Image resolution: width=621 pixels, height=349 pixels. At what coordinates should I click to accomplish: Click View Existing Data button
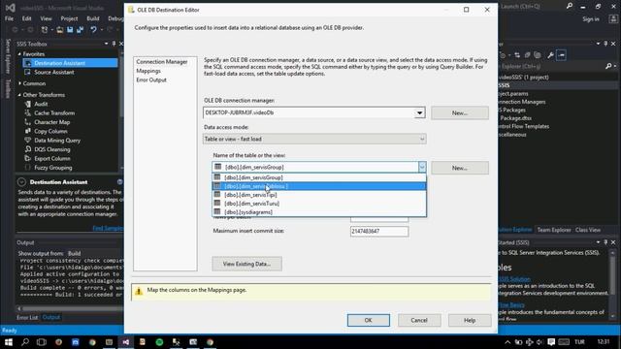[x=246, y=264]
